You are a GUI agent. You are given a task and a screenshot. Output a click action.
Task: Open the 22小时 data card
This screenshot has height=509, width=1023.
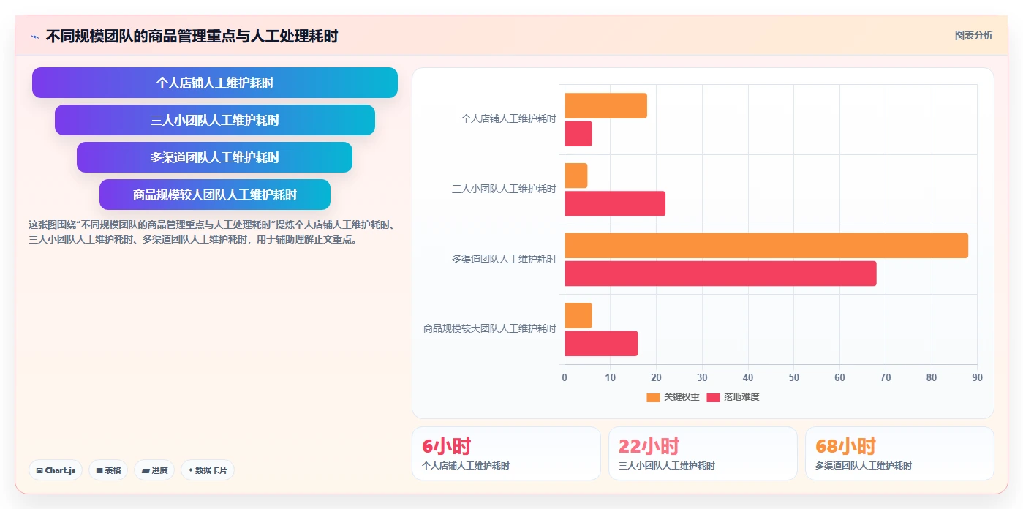703,453
